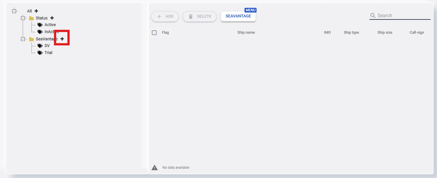Select the Status group label
Viewport: 437px width, 178px height.
(x=42, y=18)
